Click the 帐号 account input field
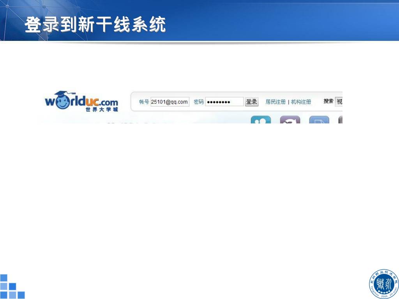The width and height of the screenshot is (399, 299). tap(170, 102)
